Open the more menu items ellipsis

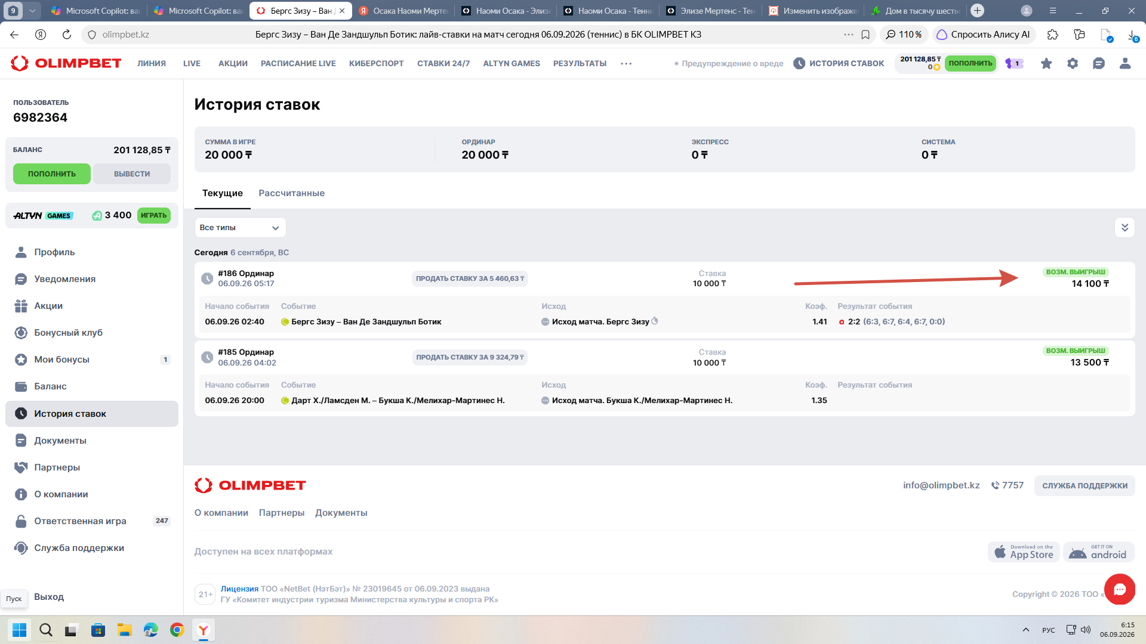tap(626, 63)
